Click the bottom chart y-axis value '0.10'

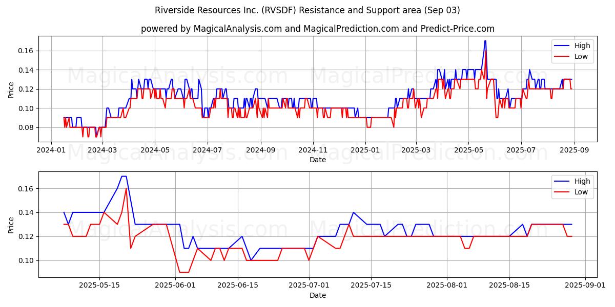click(27, 260)
